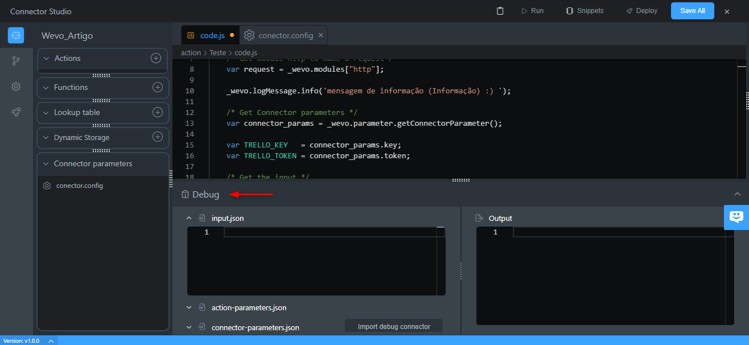Screen dimensions: 749x345
Task: Expand the Functions section
Action: (46, 87)
